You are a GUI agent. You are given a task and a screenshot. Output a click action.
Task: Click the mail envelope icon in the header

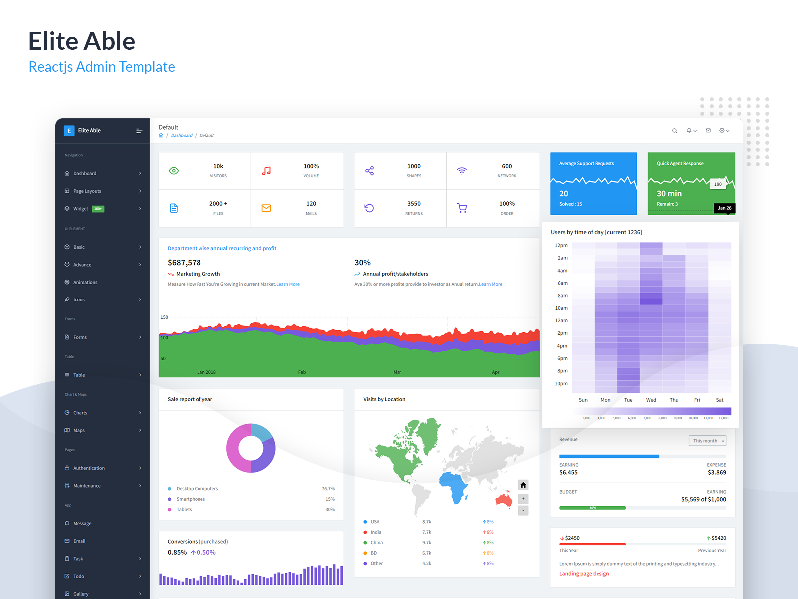(x=708, y=130)
